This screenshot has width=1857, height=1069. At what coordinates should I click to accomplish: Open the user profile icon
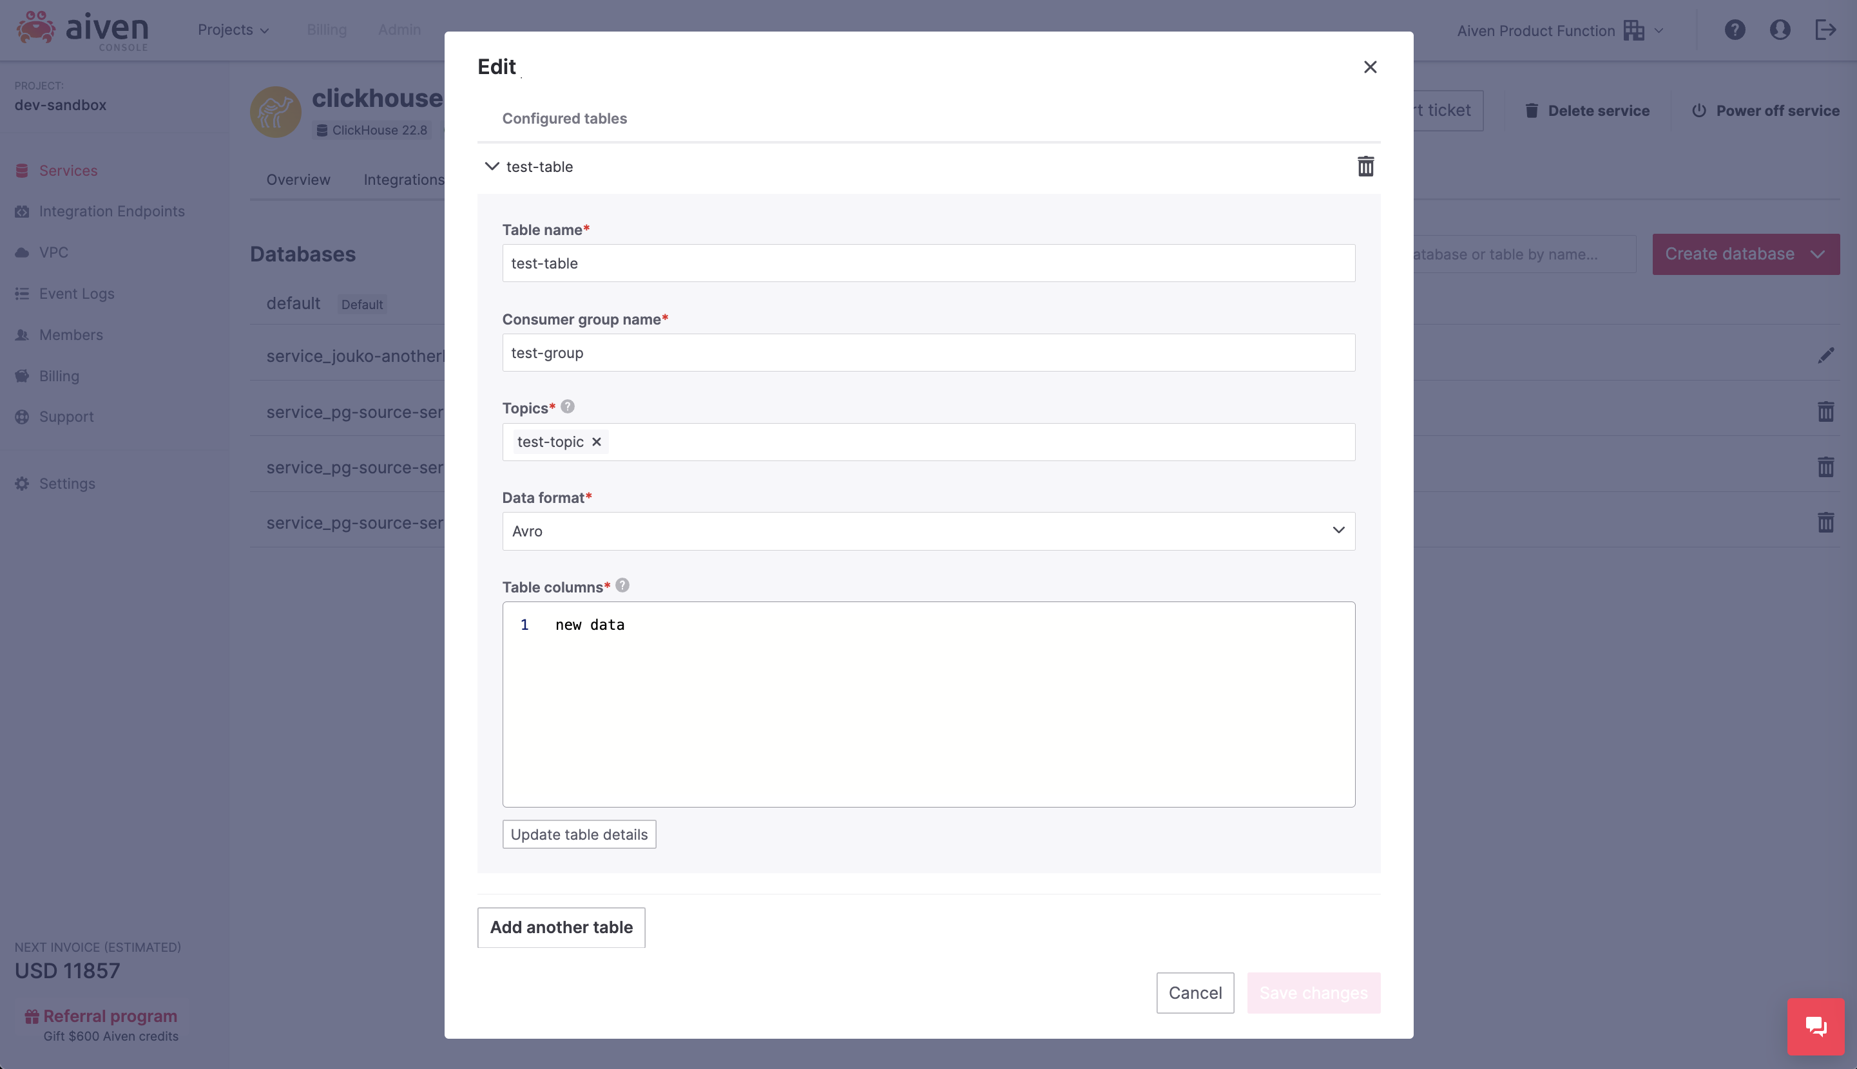1780,30
